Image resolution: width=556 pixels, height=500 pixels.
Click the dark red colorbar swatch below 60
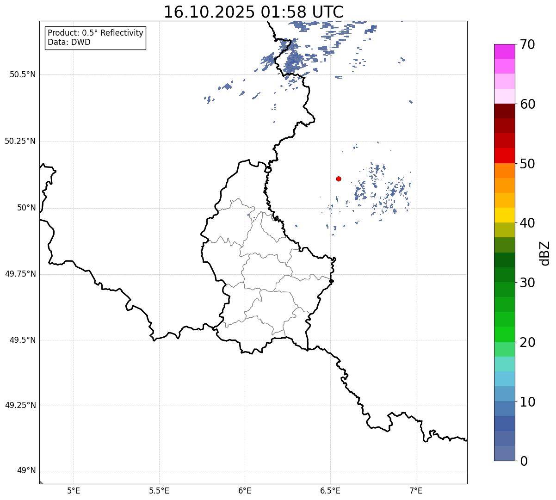click(x=504, y=111)
